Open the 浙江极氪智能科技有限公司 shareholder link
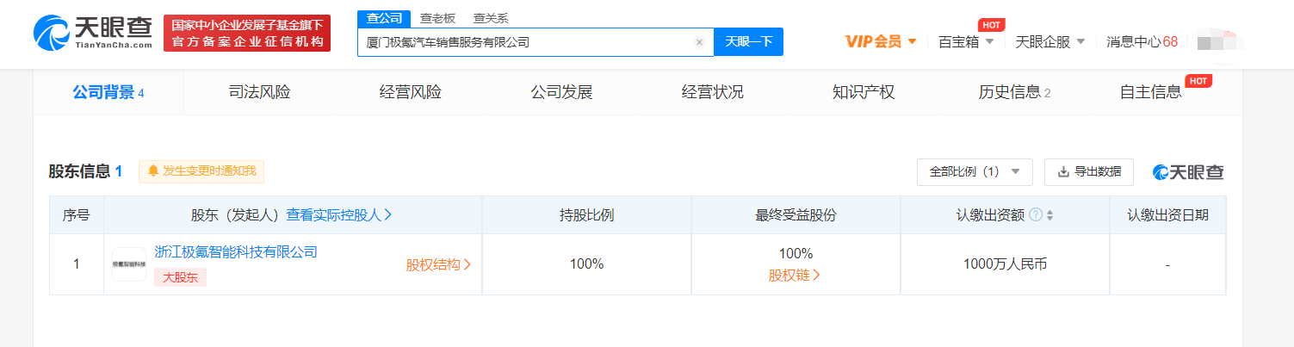This screenshot has height=347, width=1294. 236,251
